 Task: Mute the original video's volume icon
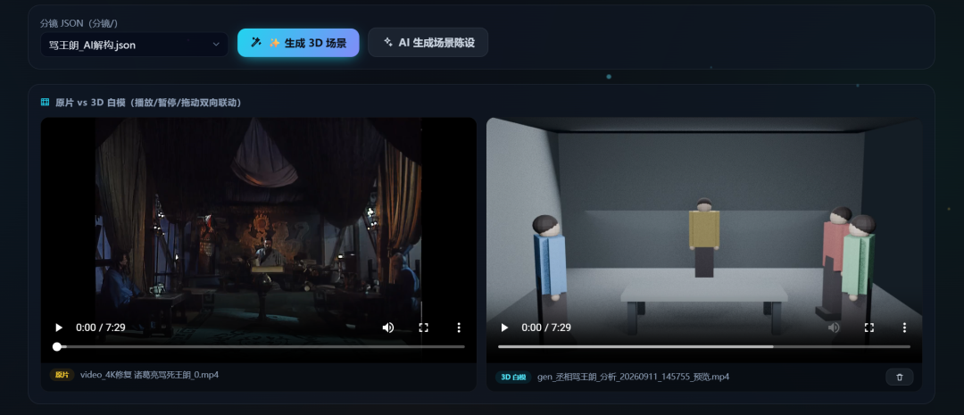click(388, 328)
